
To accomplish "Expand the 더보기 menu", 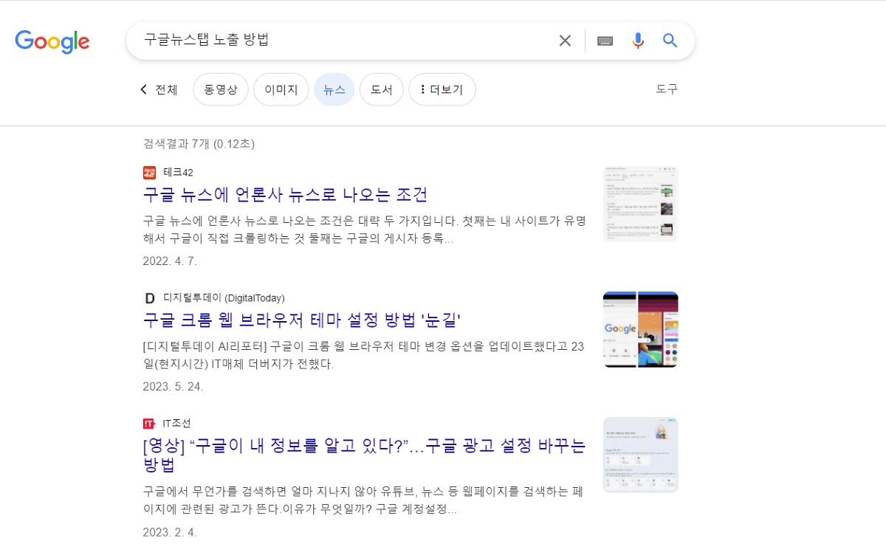I will (x=442, y=89).
